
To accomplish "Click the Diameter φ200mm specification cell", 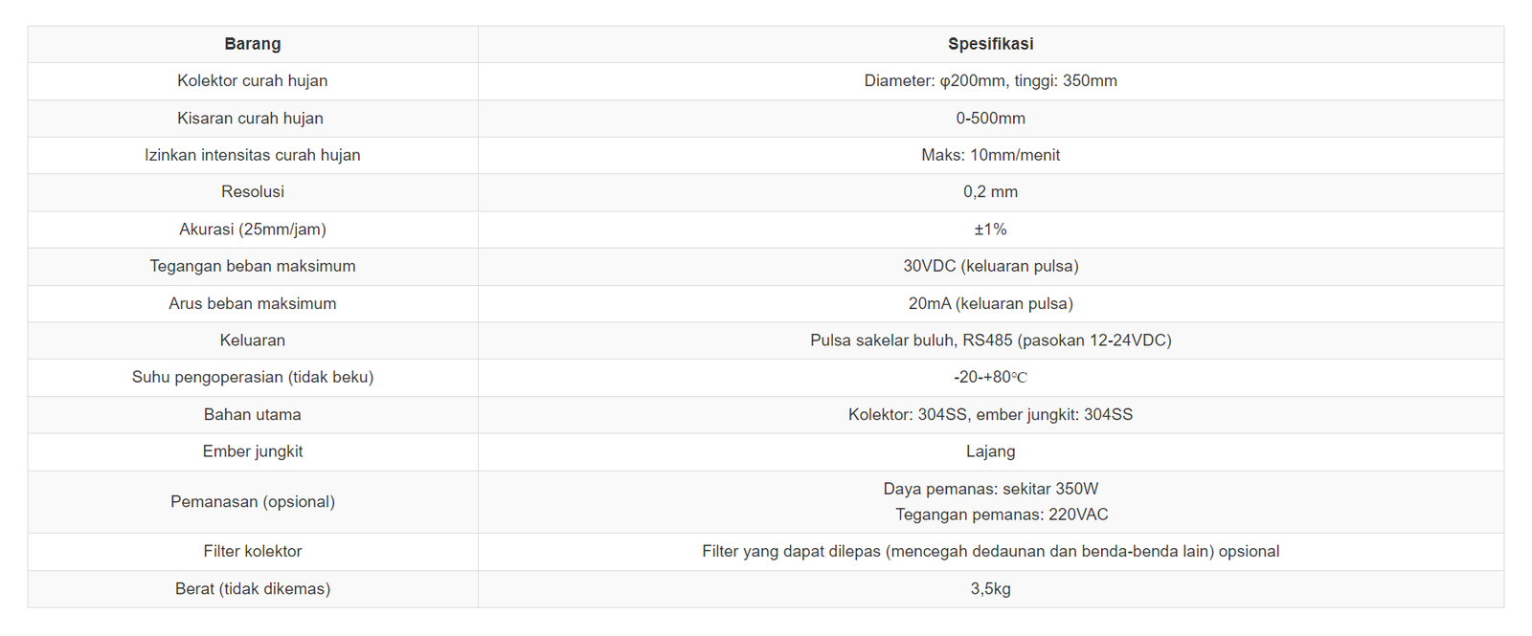I will point(990,81).
